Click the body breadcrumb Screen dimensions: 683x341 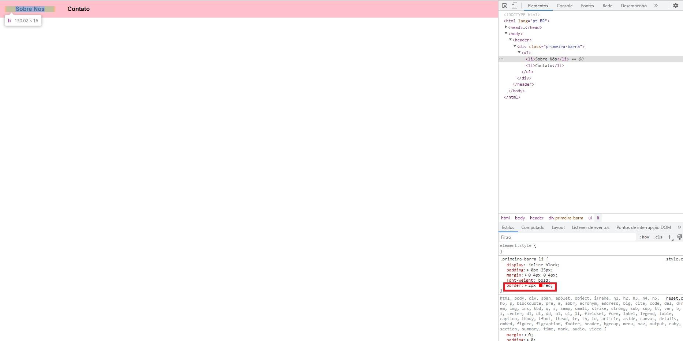point(520,218)
